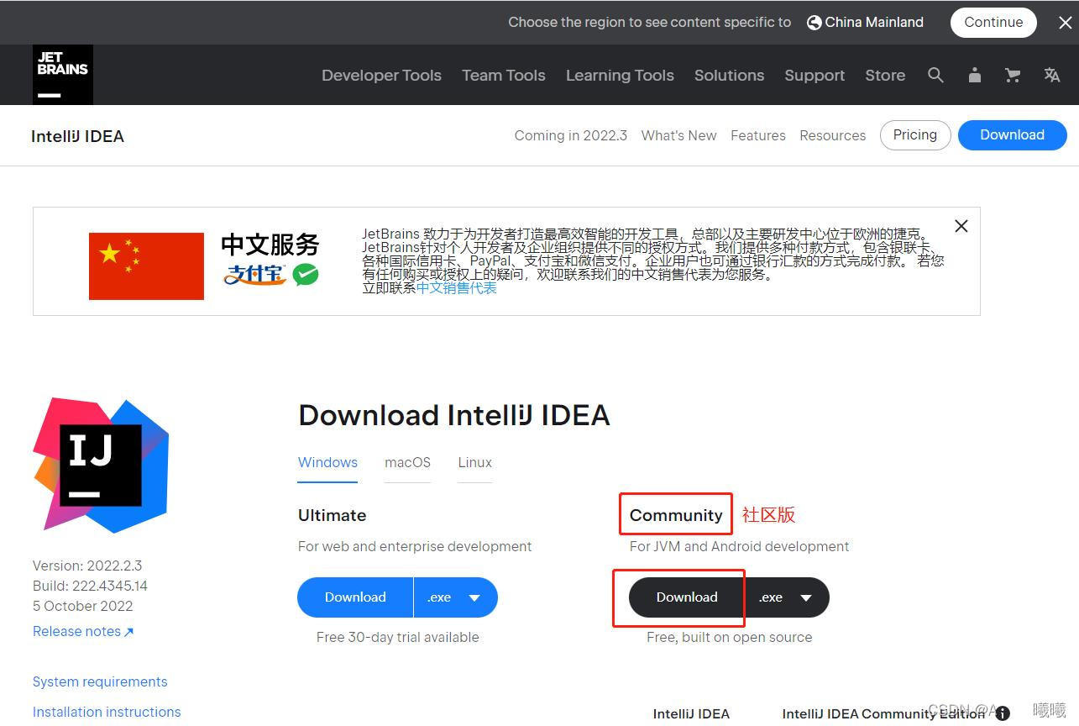Image resolution: width=1079 pixels, height=726 pixels.
Task: Click the Alipay logo in banner
Action: pyautogui.click(x=255, y=275)
